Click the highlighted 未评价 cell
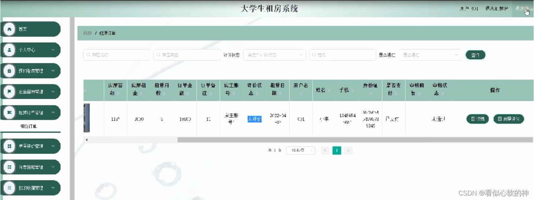 point(254,119)
